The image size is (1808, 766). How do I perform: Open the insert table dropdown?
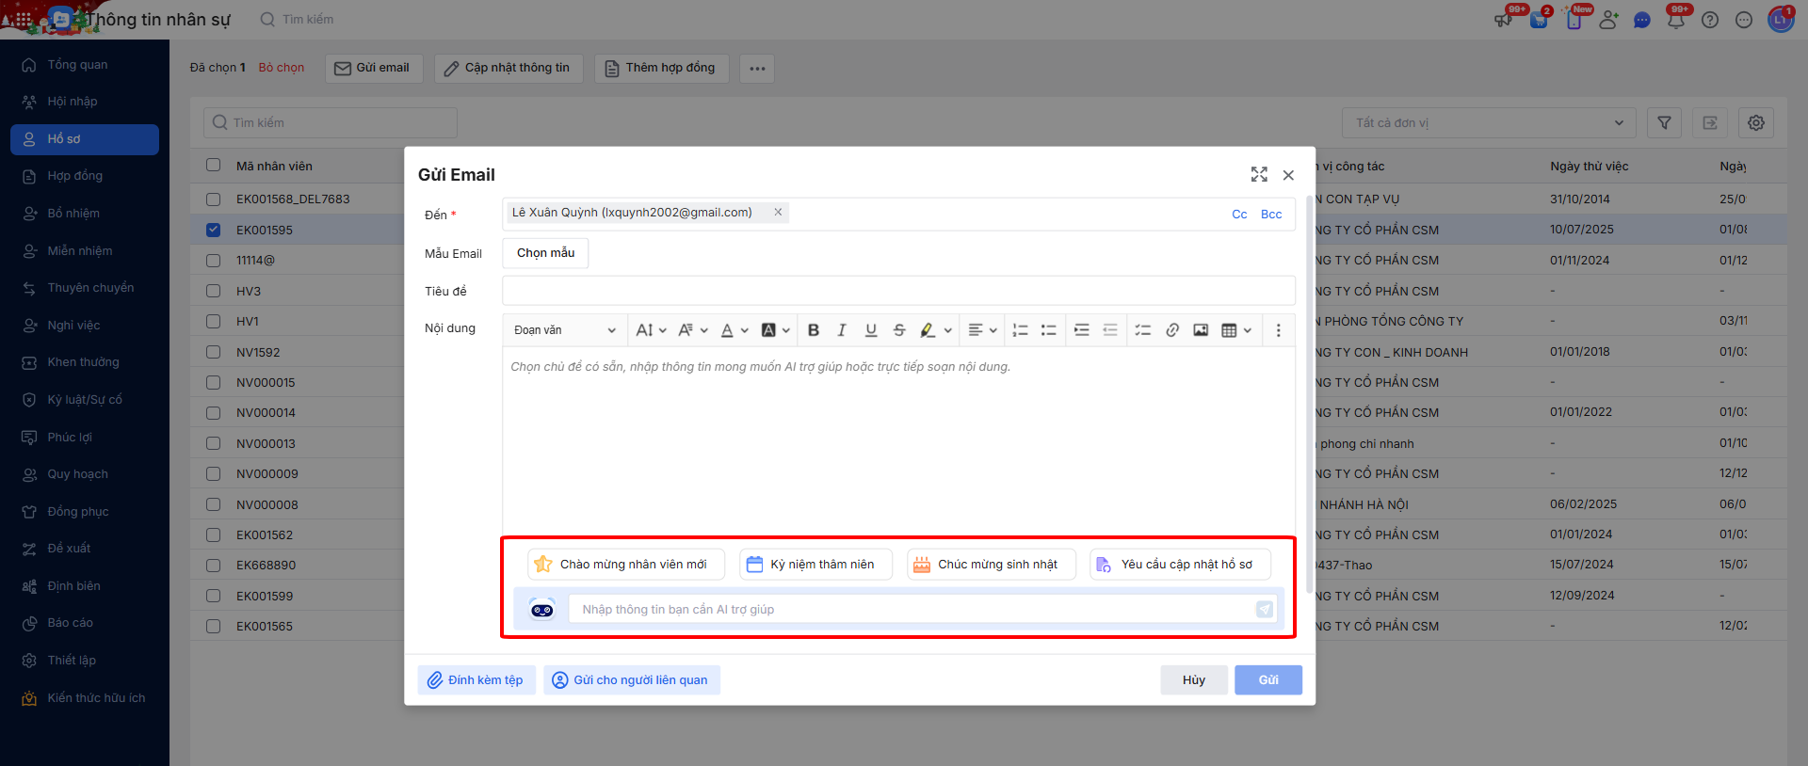pos(1236,330)
